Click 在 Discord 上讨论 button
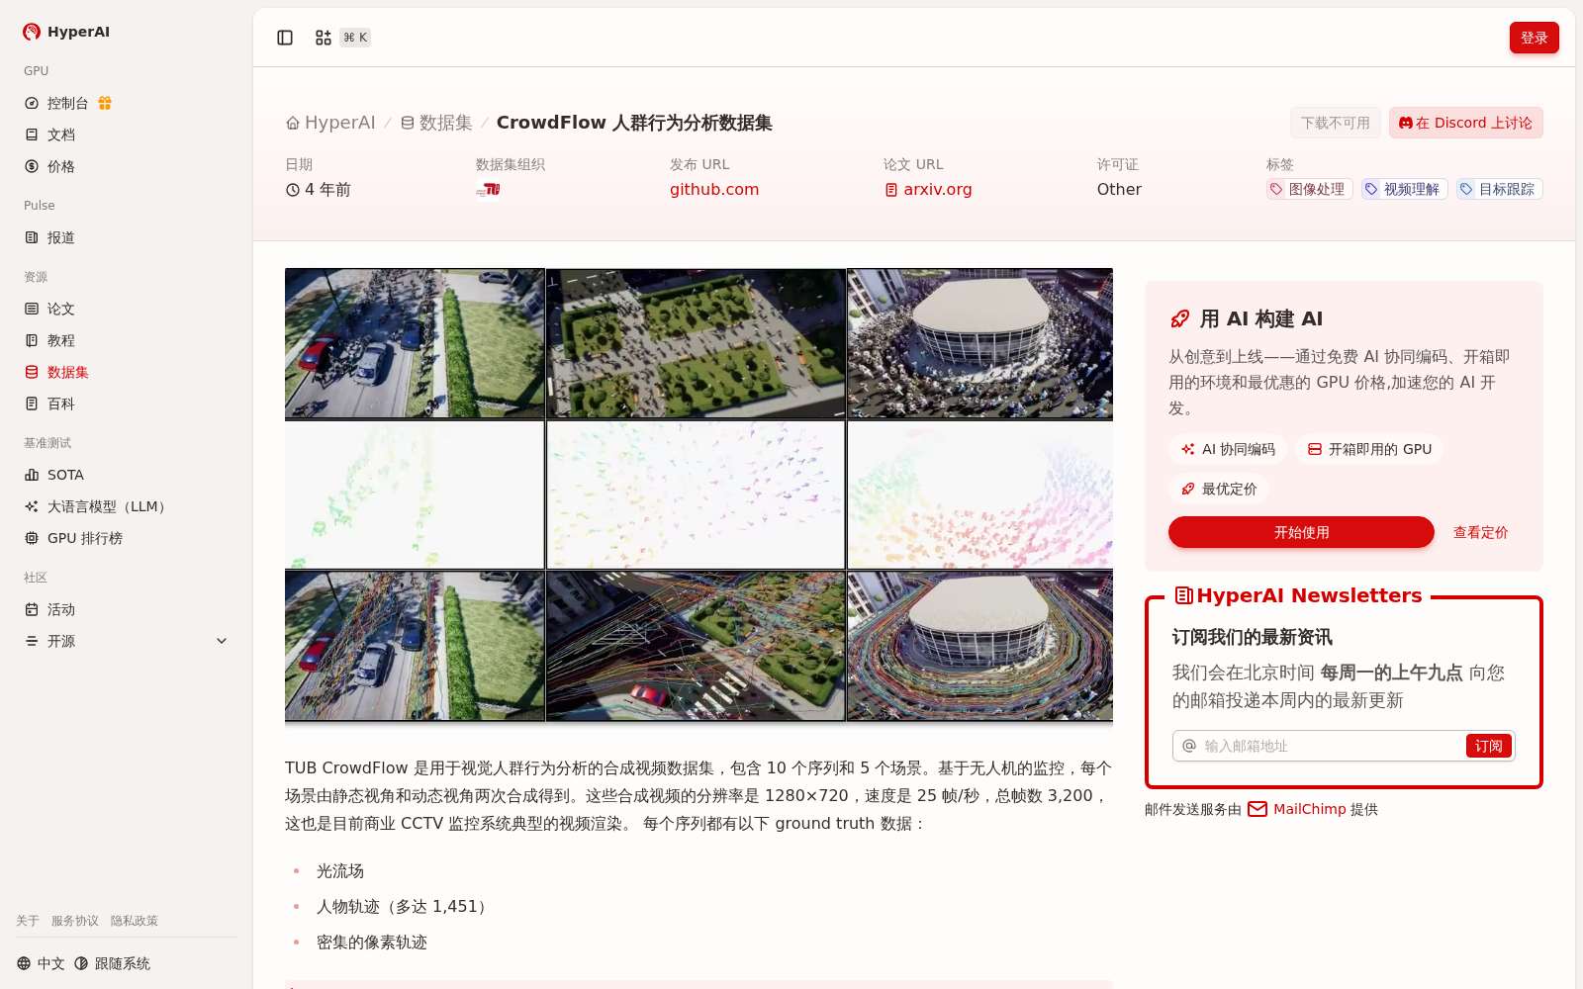 point(1465,123)
